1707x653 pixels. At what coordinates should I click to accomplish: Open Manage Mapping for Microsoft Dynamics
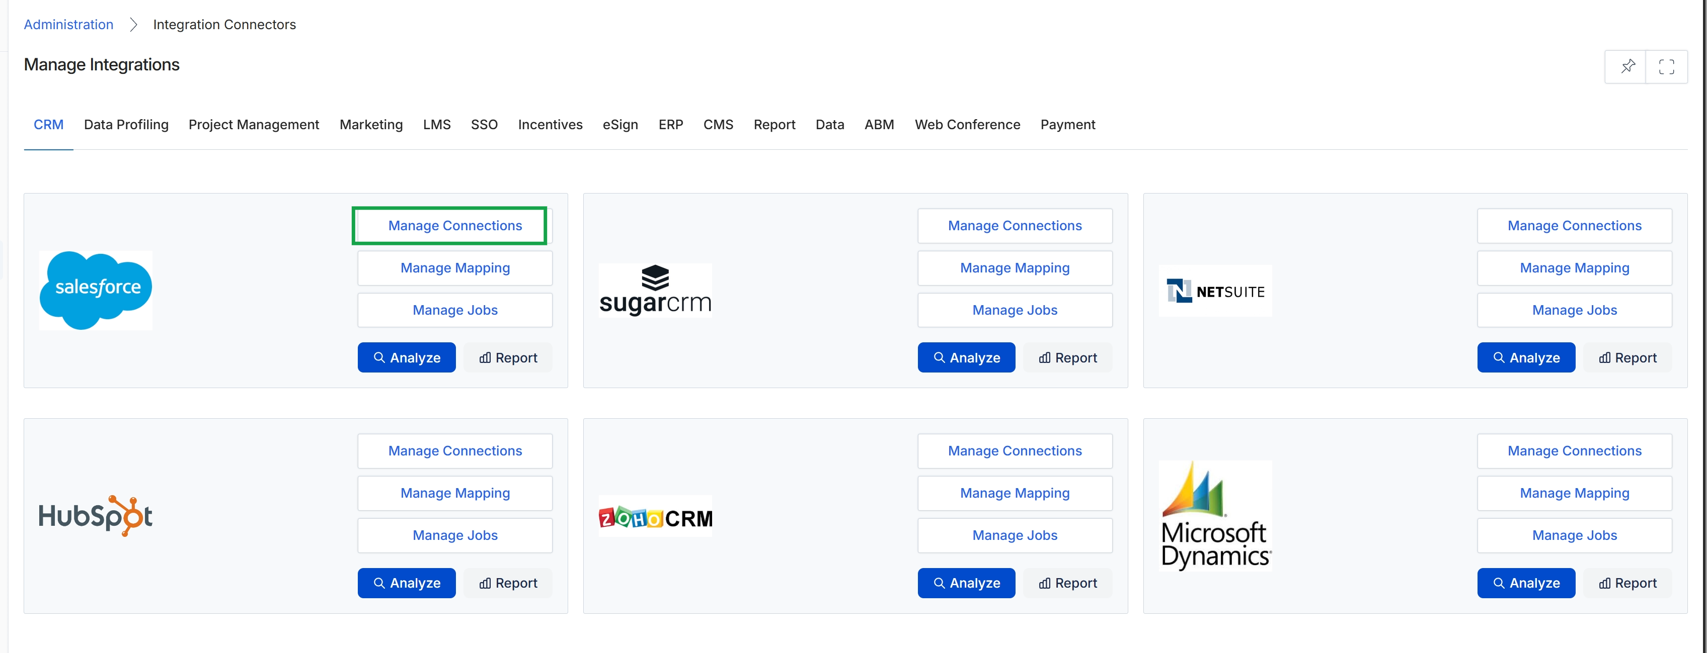pos(1575,494)
